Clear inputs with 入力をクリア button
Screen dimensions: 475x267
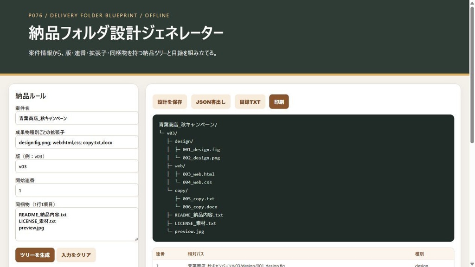tap(76, 255)
